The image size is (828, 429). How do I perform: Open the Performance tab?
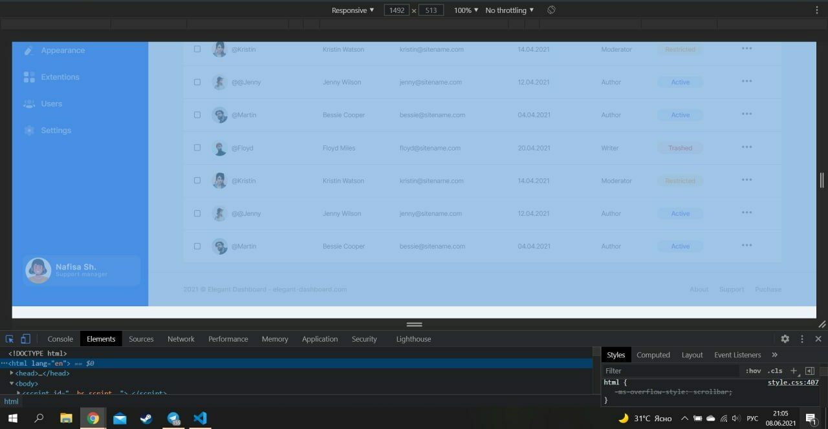[x=228, y=339]
